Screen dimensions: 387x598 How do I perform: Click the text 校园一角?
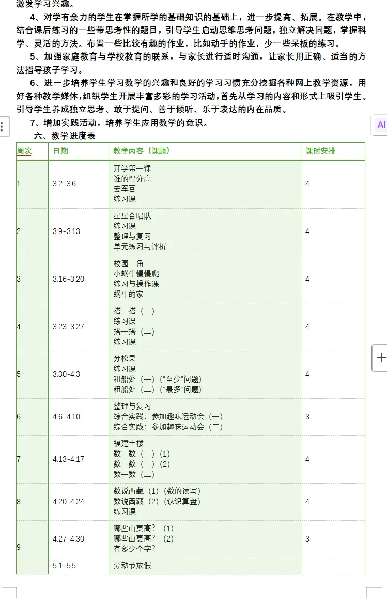click(x=128, y=264)
